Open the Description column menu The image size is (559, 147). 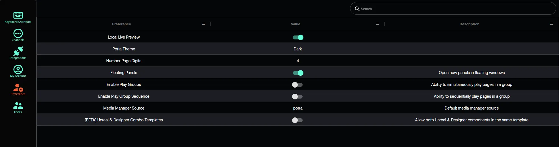[x=551, y=24]
